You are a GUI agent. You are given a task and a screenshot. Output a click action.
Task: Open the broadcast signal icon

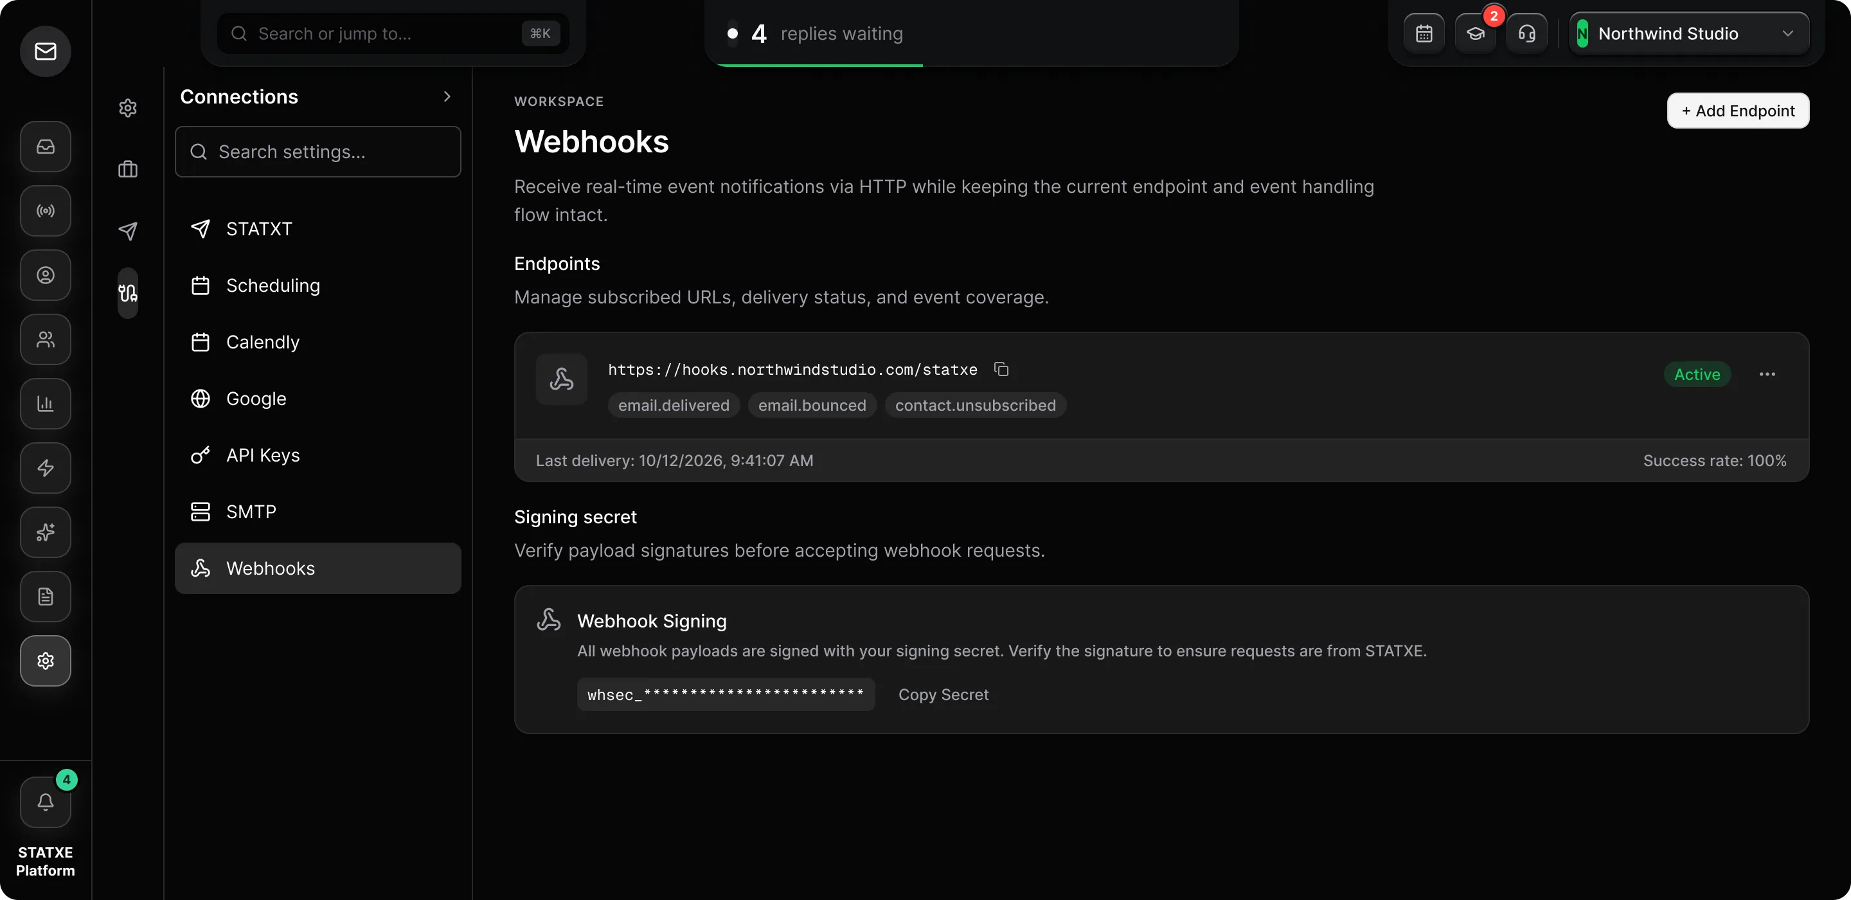(45, 211)
